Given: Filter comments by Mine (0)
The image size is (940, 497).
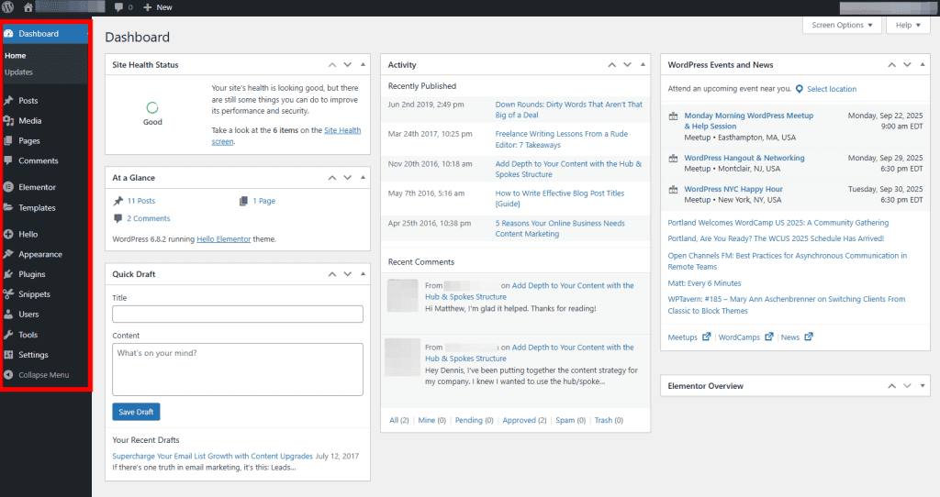Looking at the screenshot, I should [432, 420].
